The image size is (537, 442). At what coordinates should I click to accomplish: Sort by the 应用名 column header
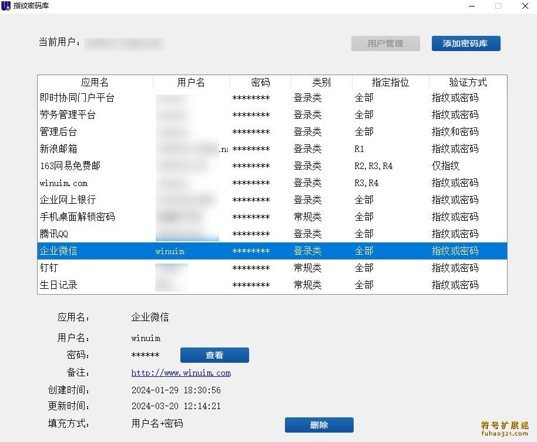coord(95,83)
